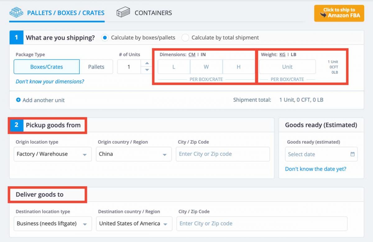Click the L dimension input field
The width and height of the screenshot is (373, 242).
[x=173, y=67]
